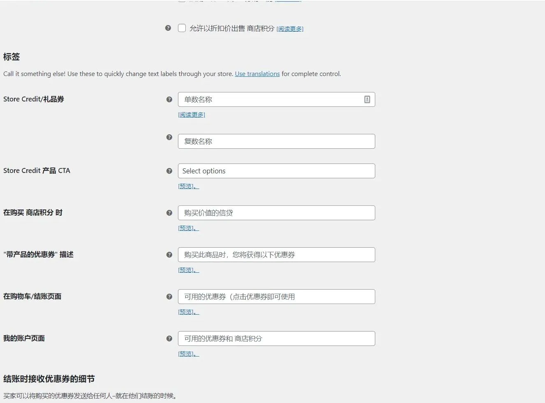Focus the 购买价值的信贷 input field
Image resolution: width=545 pixels, height=403 pixels.
(276, 213)
